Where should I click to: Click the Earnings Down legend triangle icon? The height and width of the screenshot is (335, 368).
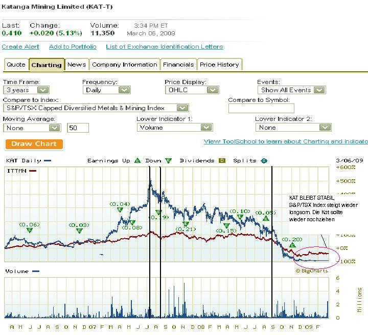point(168,161)
